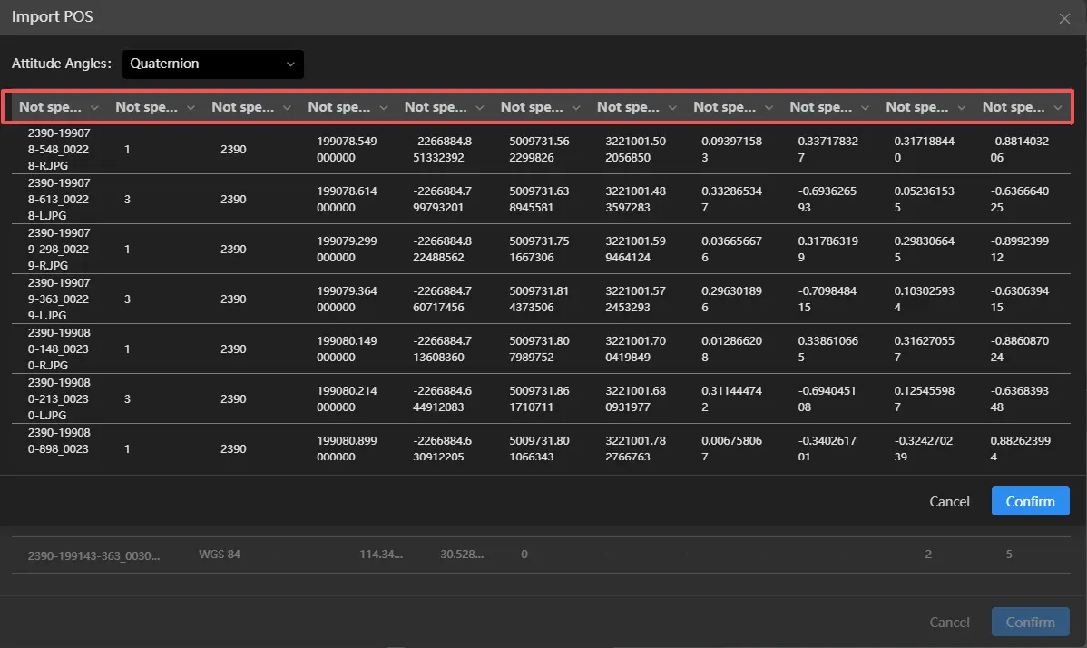Expand header dropdown above the 199078.549 column

348,107
